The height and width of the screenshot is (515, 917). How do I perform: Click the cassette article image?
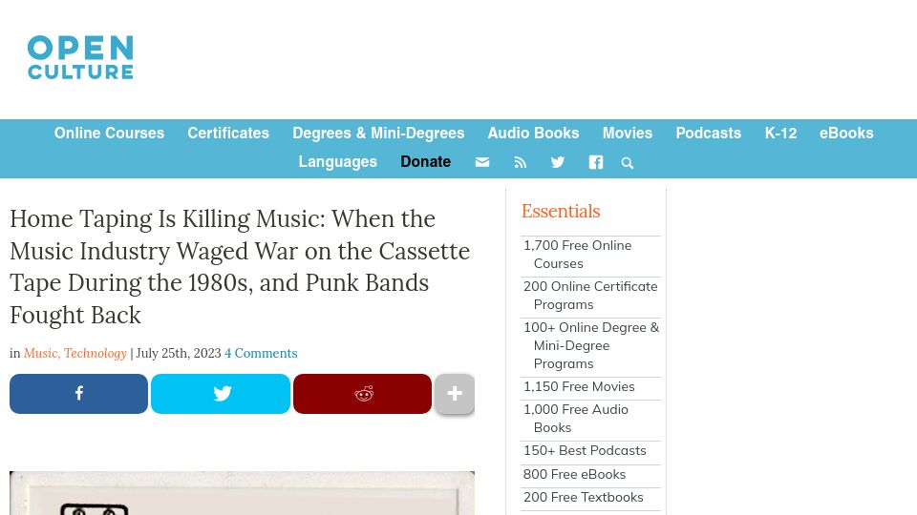[x=242, y=493]
